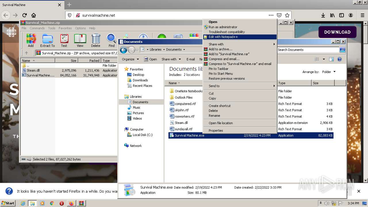Select Steam.dll in Explorer list
This screenshot has width=368, height=207.
[181, 123]
